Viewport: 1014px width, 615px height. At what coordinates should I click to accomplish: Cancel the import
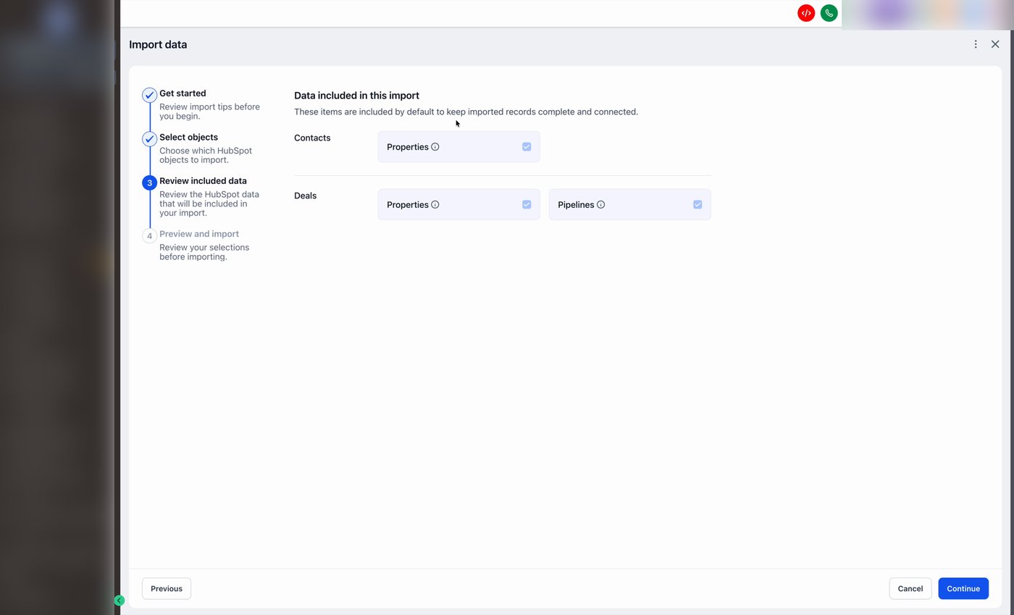tap(910, 588)
